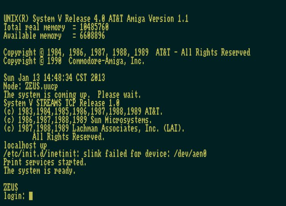Click the "Copyright 1984, 1986" AT&T line

(x=126, y=53)
